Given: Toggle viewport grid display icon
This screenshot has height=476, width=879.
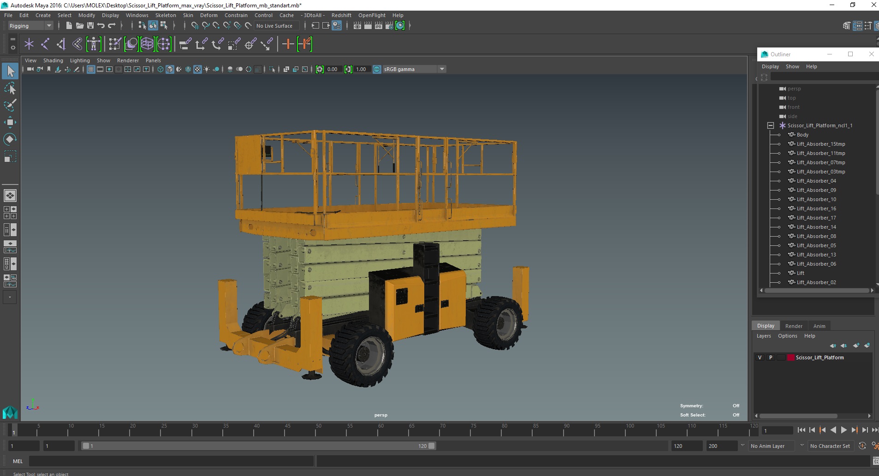Looking at the screenshot, I should point(91,69).
